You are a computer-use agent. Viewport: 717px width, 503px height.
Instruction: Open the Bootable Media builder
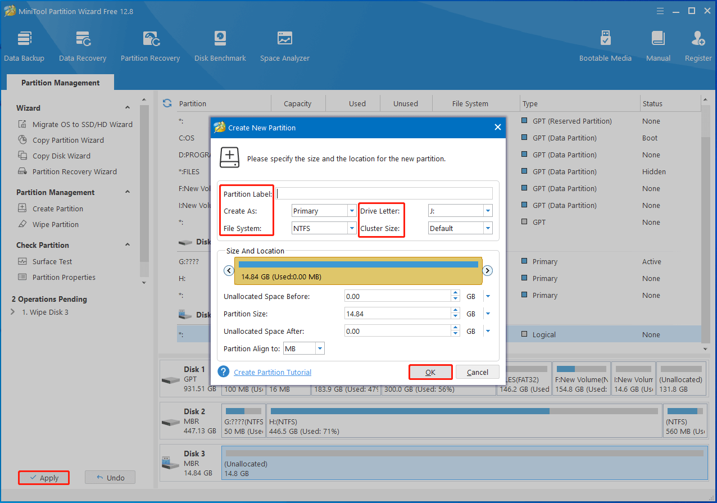click(605, 46)
